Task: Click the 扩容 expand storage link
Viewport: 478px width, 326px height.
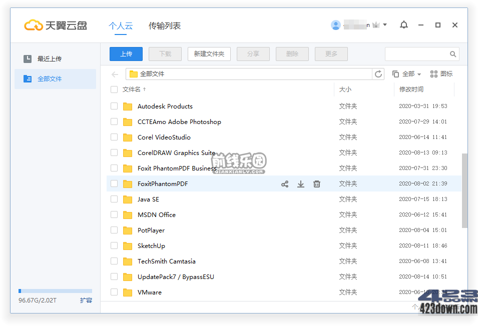Action: click(x=86, y=300)
